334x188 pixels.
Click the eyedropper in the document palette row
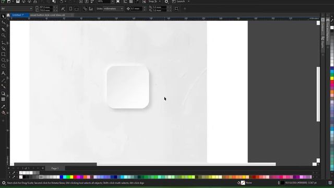[14, 173]
